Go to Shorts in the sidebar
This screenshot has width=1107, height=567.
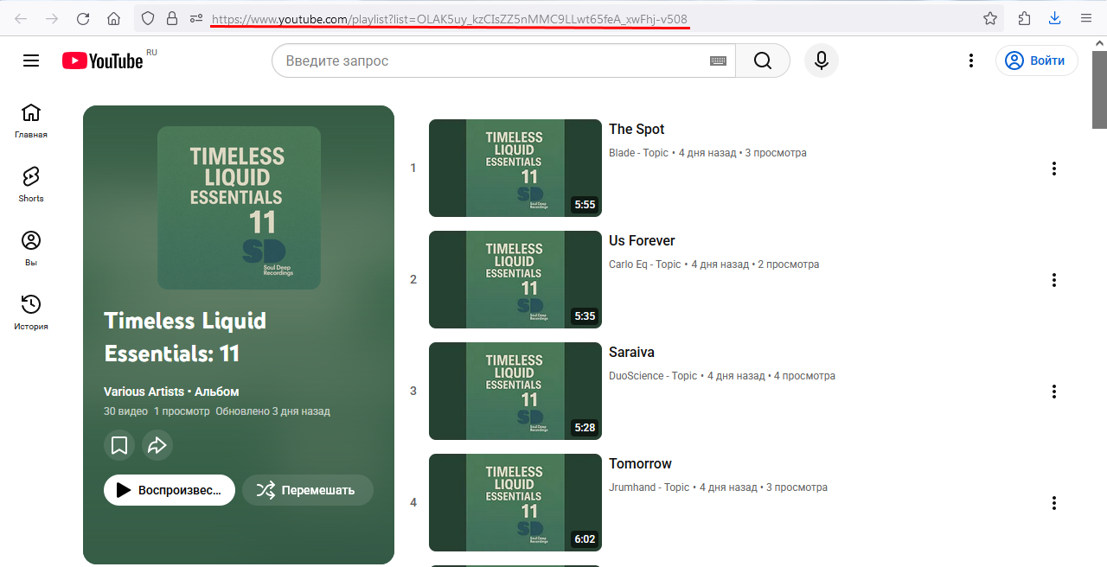[x=31, y=183]
